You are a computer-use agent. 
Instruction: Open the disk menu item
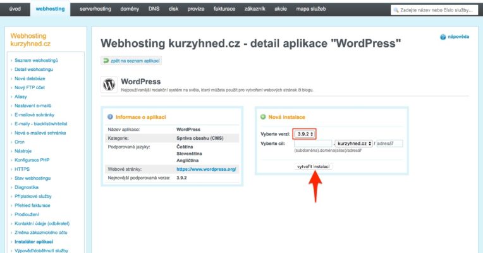click(x=173, y=9)
